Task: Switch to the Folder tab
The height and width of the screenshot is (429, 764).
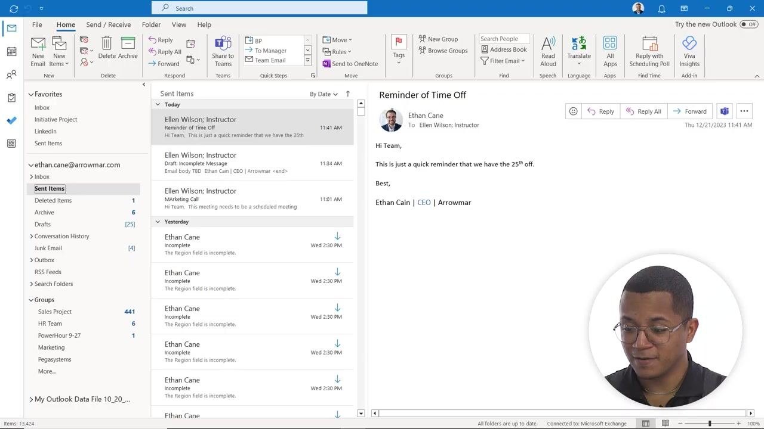Action: [151, 24]
